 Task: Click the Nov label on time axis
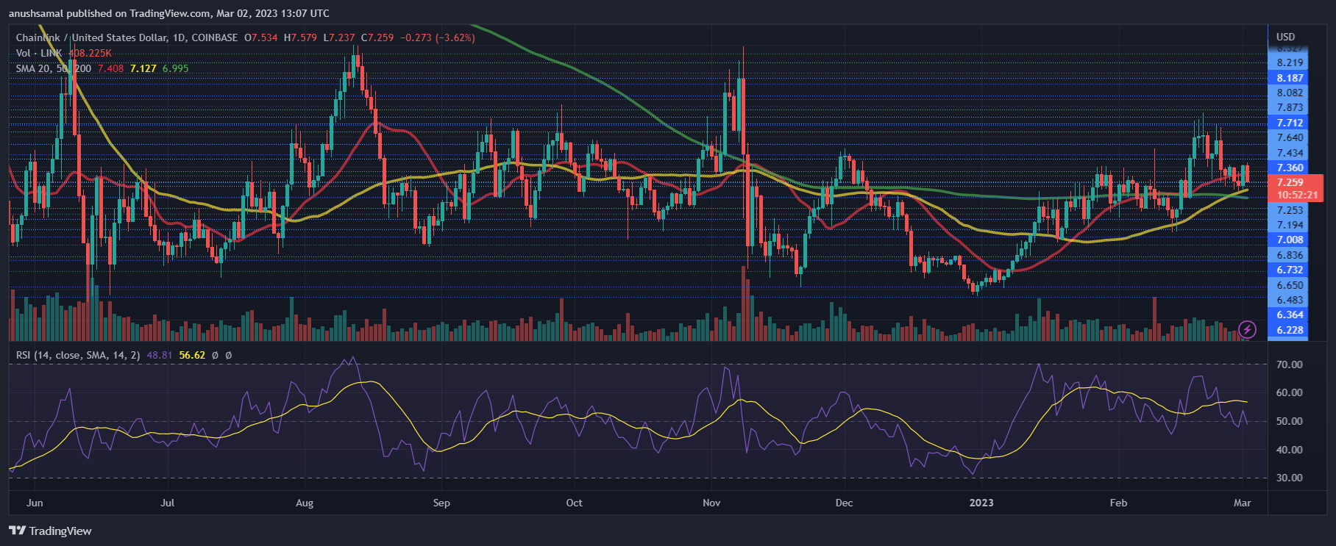pos(711,503)
